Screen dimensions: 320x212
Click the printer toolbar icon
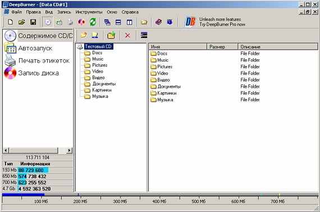click(70, 22)
